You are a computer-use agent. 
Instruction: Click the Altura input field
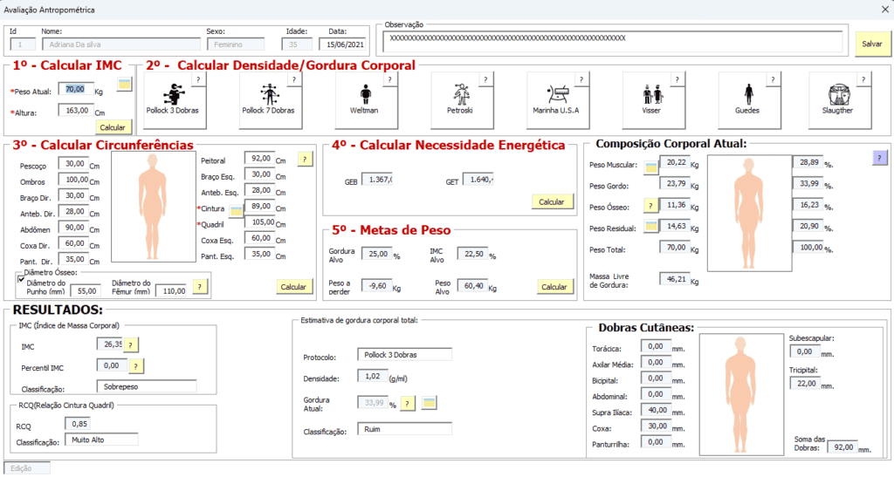76,111
